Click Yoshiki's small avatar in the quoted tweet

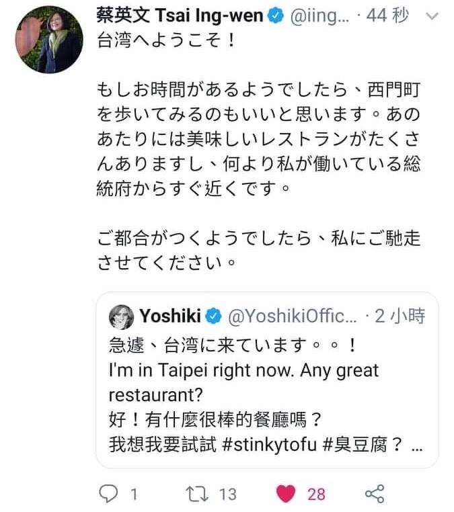[121, 314]
